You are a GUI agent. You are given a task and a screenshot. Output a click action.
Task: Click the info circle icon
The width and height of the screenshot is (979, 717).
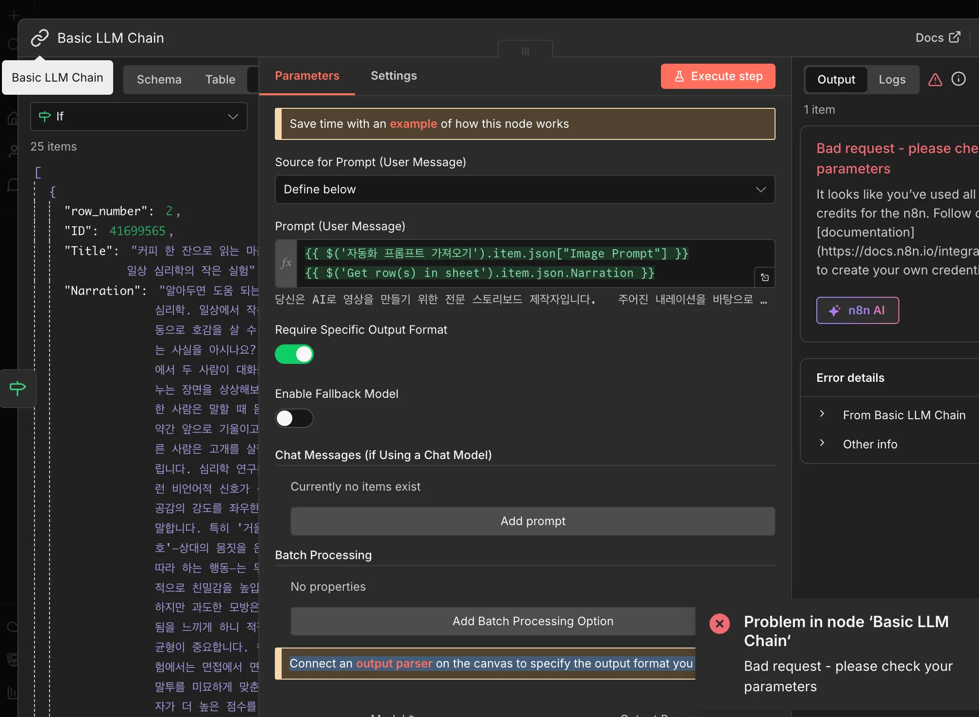tap(958, 79)
